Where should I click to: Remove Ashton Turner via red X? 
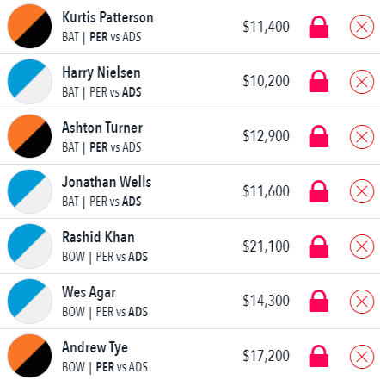click(362, 137)
